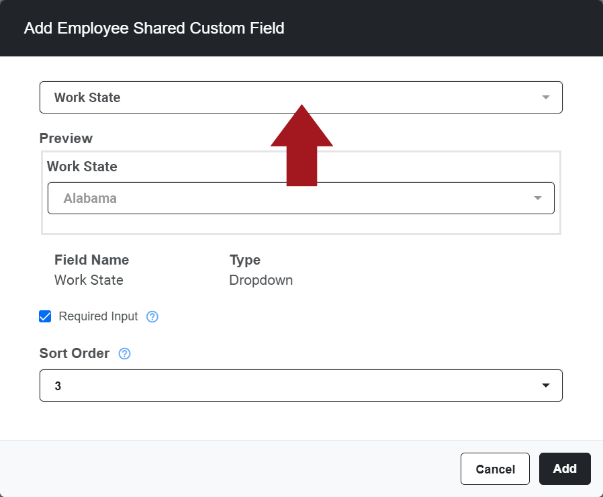
Task: Open the Alabama preview dropdown
Action: [301, 198]
